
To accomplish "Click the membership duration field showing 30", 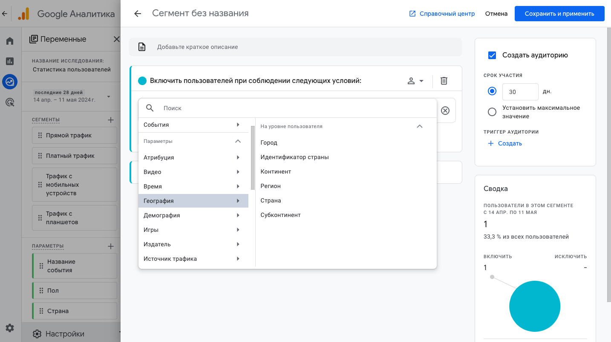I will click(x=520, y=92).
